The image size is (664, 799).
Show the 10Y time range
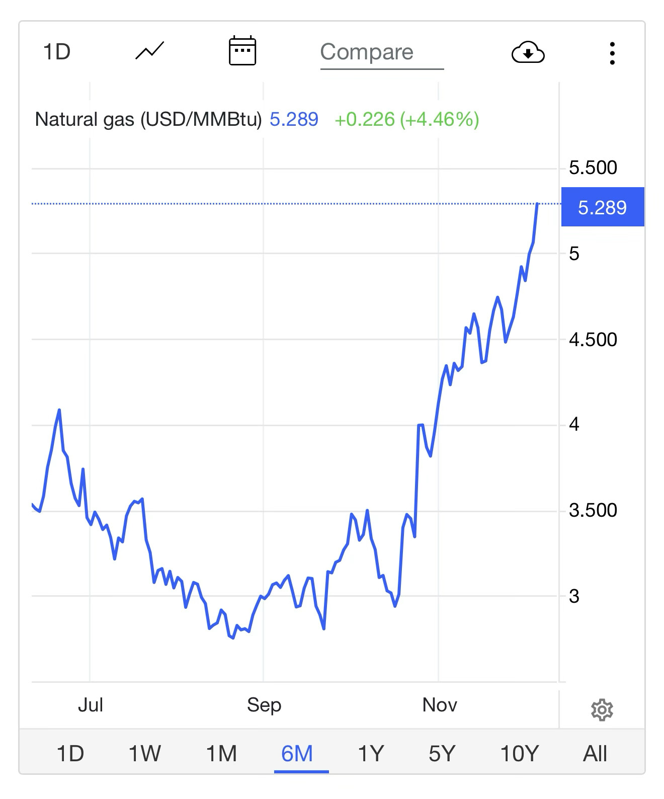[x=519, y=754]
